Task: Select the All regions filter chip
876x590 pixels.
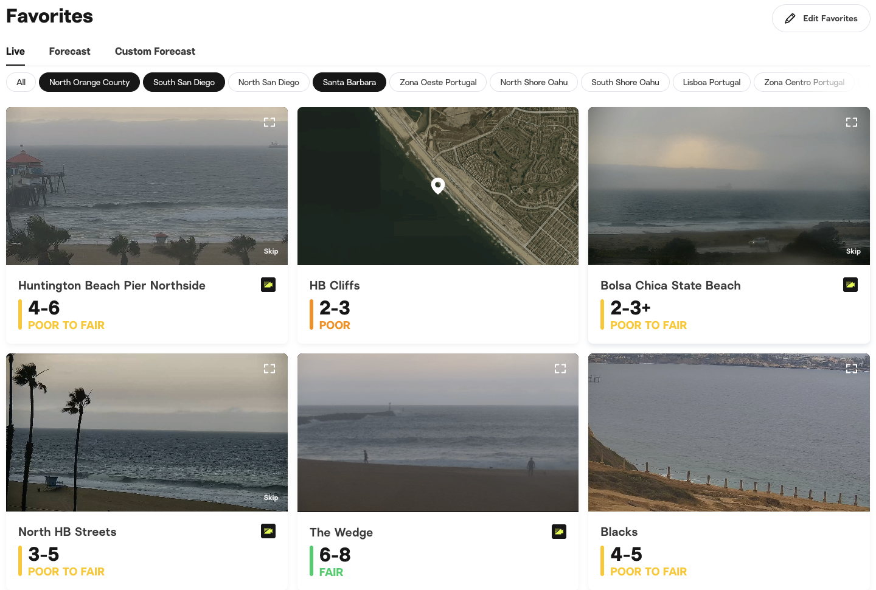Action: tap(21, 82)
